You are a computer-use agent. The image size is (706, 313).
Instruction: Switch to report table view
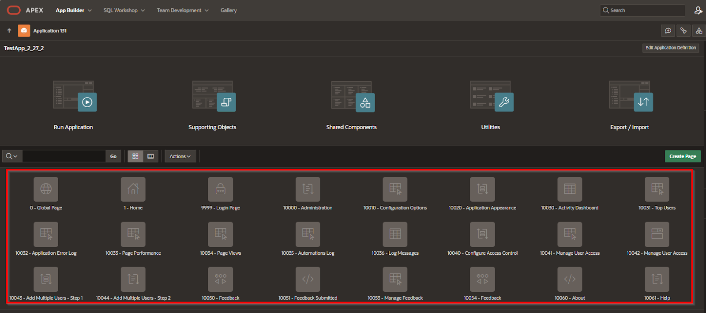coord(150,156)
